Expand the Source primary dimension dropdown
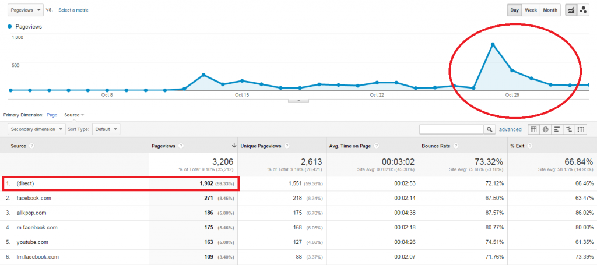Viewport: 597px width, 265px height. 74,115
